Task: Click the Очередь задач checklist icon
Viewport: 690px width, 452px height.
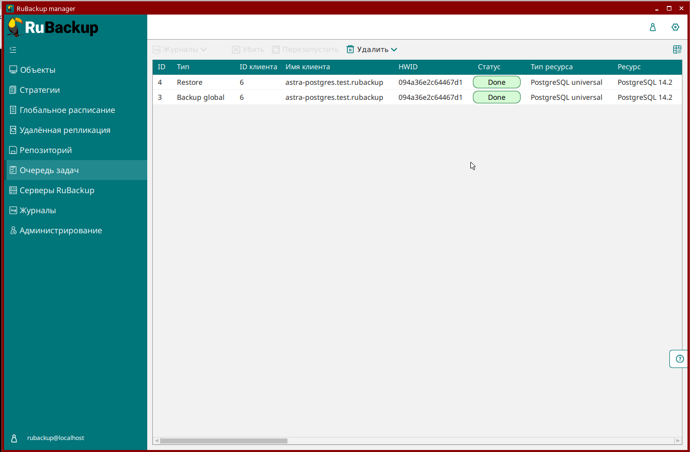Action: coord(14,170)
